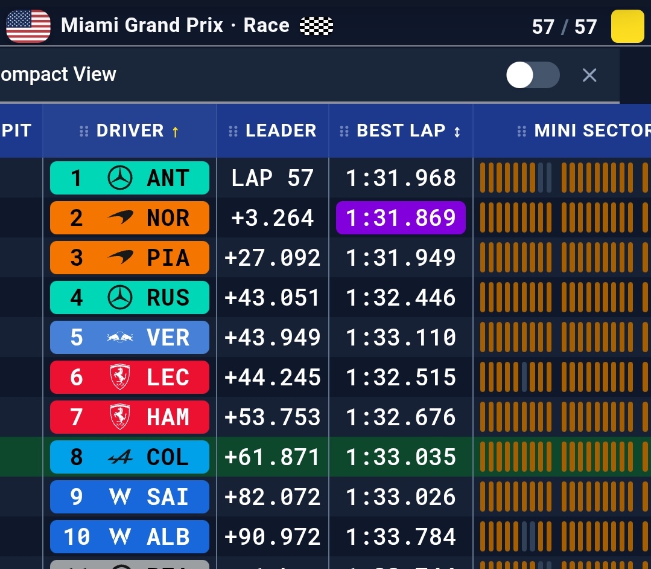This screenshot has width=651, height=569.
Task: Click the gap value +3.264
Action: click(x=272, y=218)
